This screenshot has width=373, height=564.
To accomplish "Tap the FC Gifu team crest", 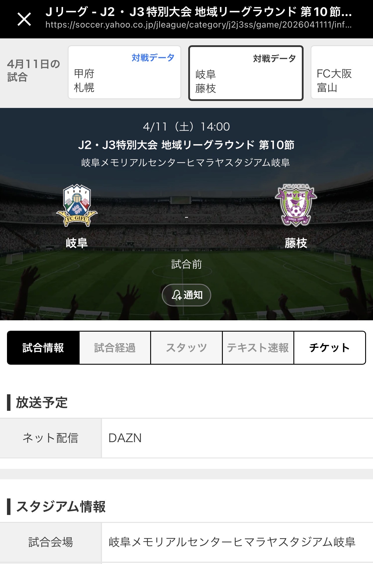I will pyautogui.click(x=77, y=205).
